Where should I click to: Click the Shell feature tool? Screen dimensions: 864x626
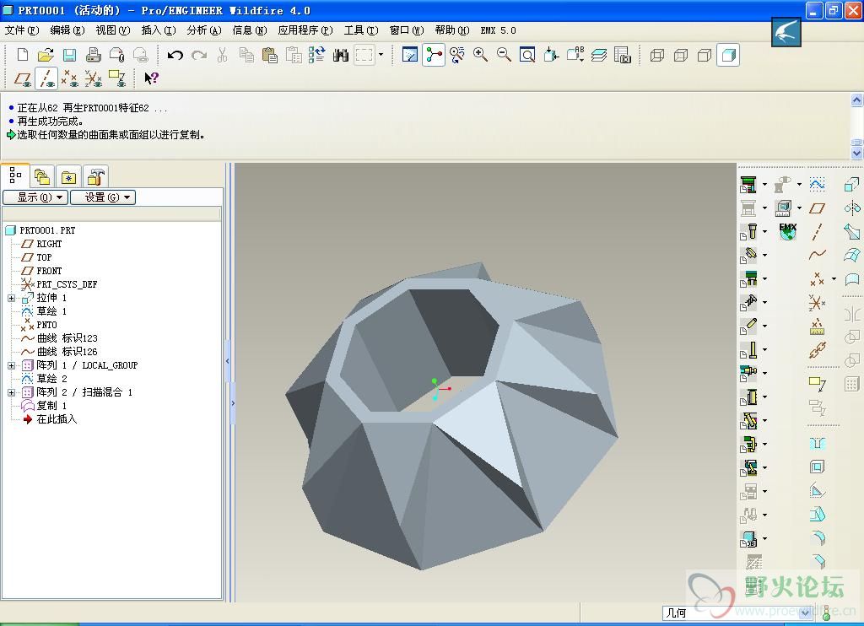click(817, 467)
